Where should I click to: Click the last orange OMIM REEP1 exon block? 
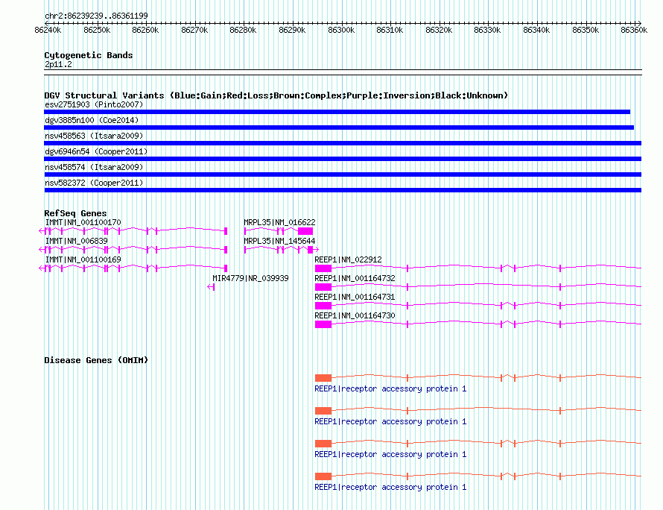click(323, 476)
